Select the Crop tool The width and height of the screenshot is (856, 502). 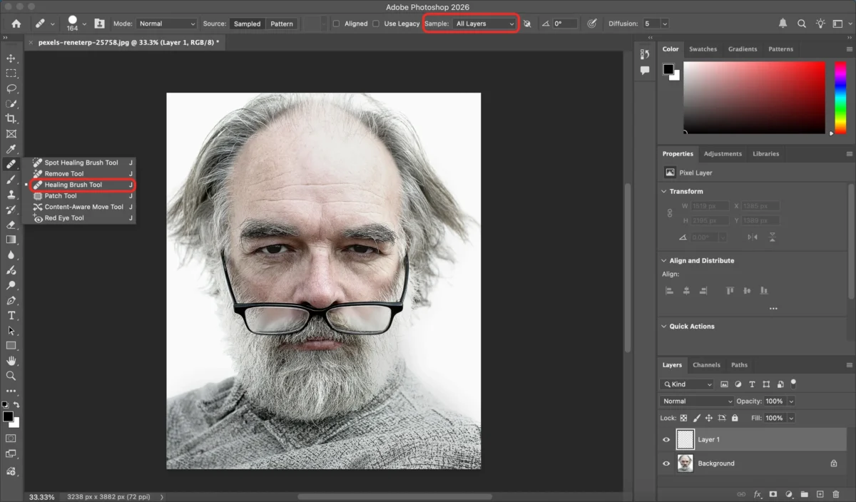click(11, 118)
